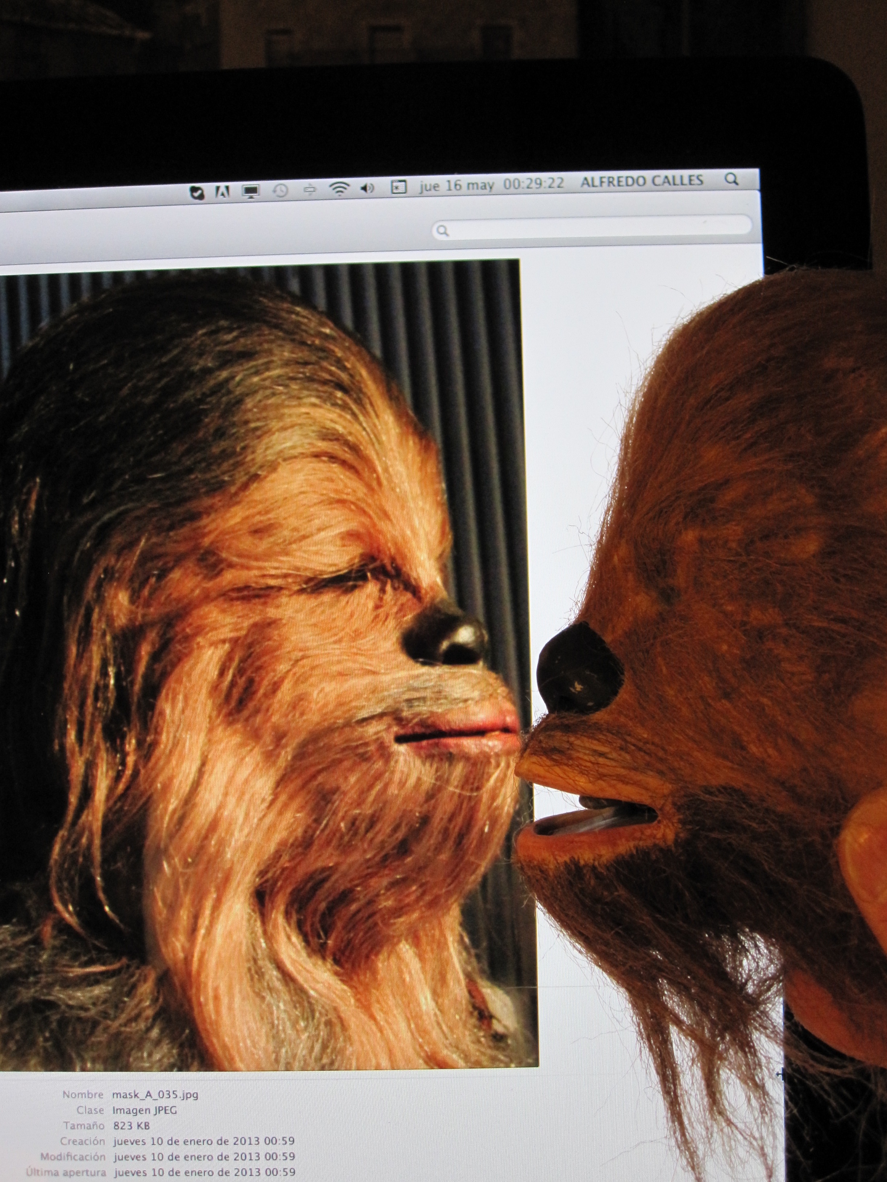Screen dimensions: 887x1182
Task: Open the display mirroring menu bar icon
Action: pos(250,191)
